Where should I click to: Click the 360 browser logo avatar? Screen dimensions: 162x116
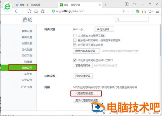click(x=7, y=6)
